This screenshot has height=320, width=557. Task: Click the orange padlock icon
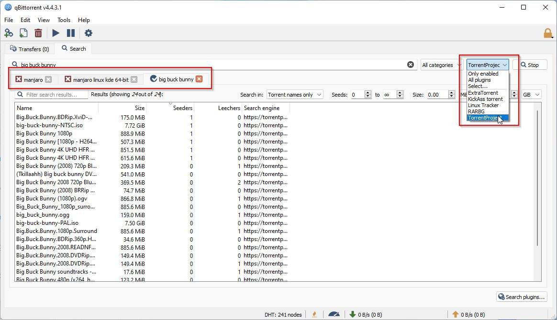pos(548,33)
